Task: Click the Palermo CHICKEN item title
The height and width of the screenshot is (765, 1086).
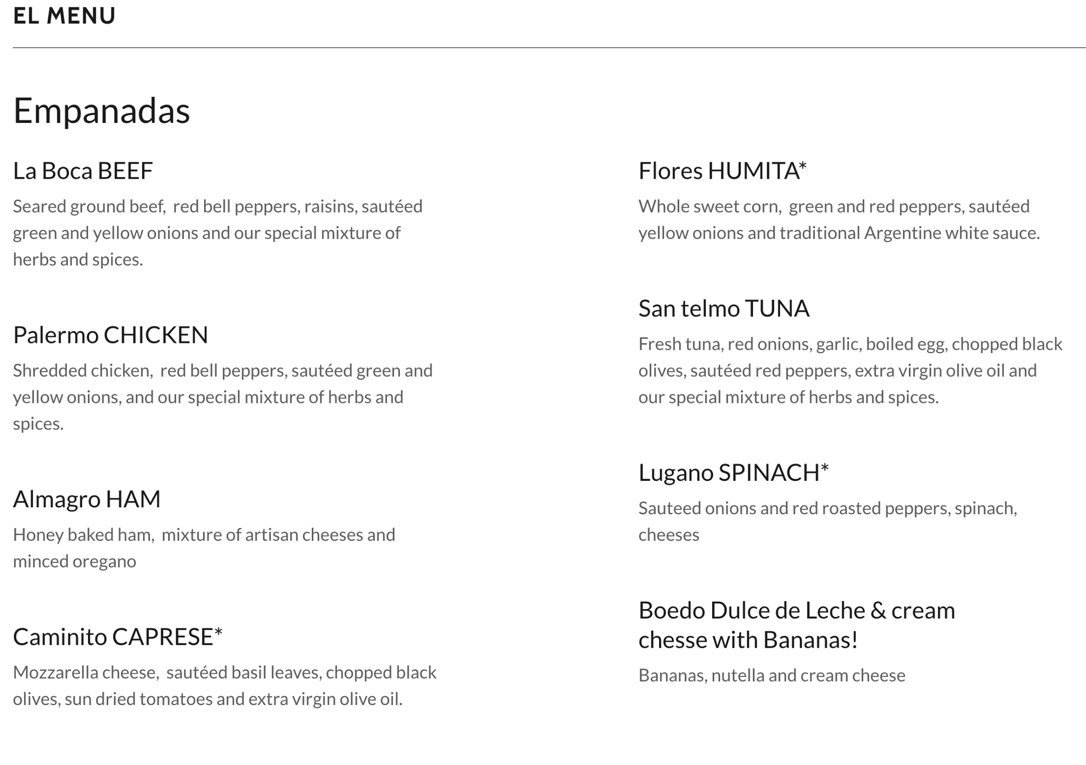Action: 110,335
